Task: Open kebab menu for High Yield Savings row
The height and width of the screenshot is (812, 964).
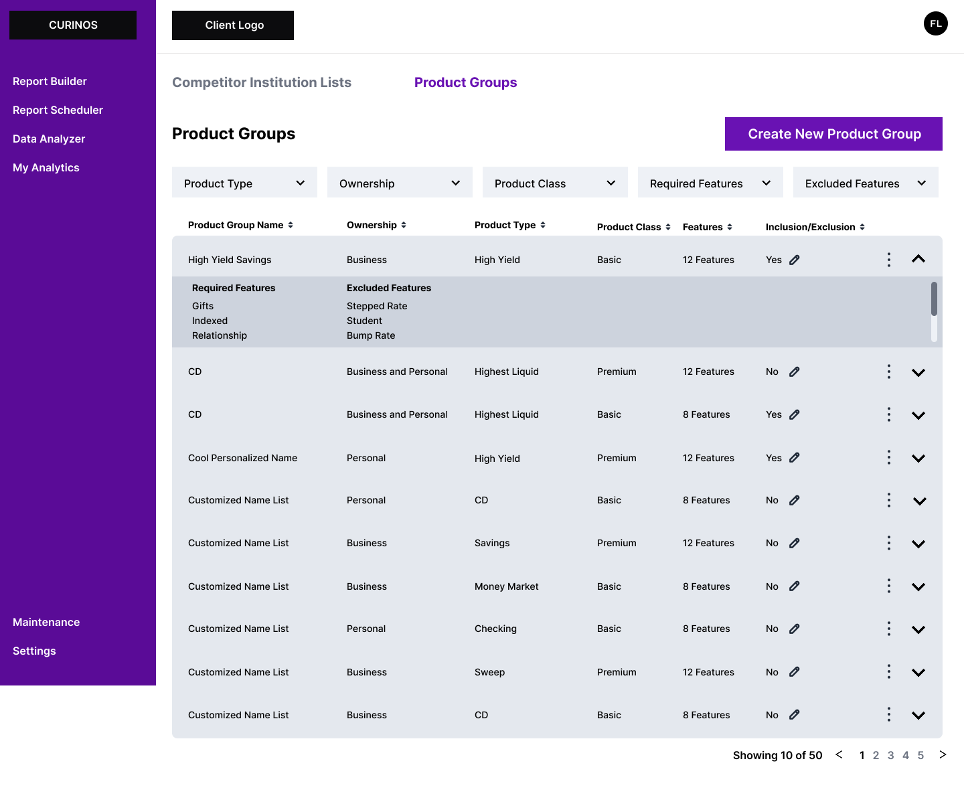Action: (889, 260)
